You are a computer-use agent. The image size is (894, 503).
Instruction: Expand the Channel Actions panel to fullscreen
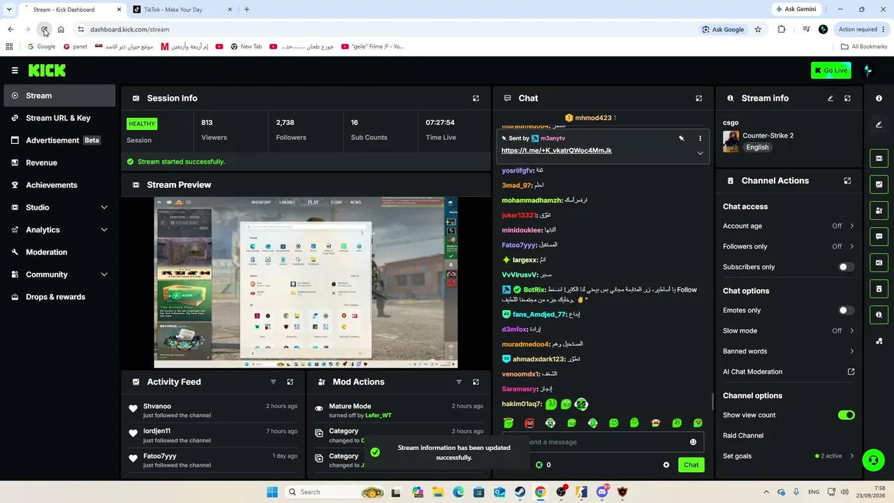click(847, 181)
